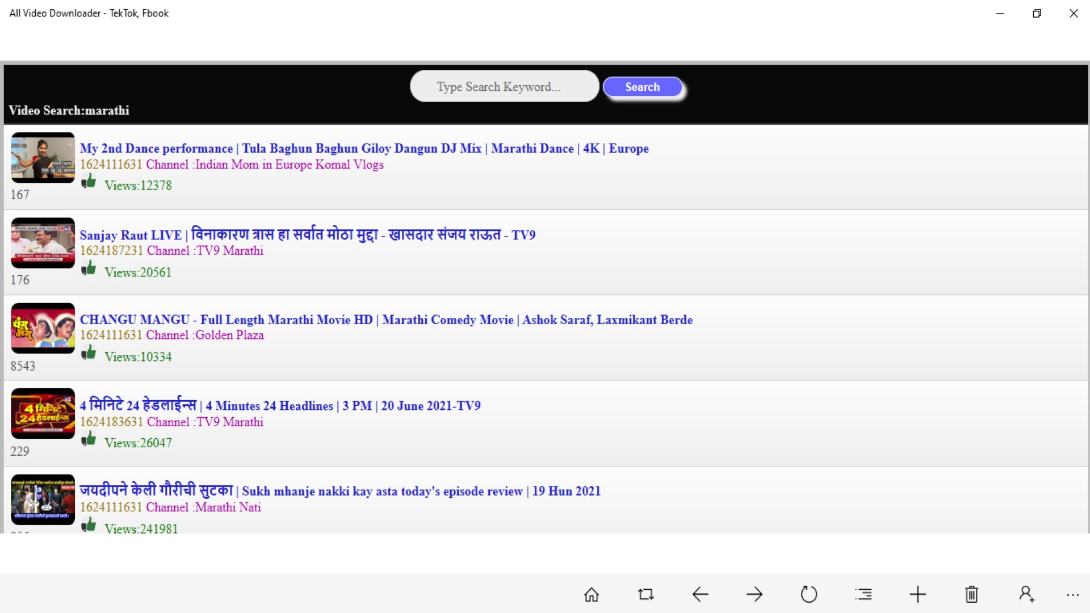The width and height of the screenshot is (1090, 613).
Task: Click the CHANGU MANGU movie thumbnail
Action: 43,328
